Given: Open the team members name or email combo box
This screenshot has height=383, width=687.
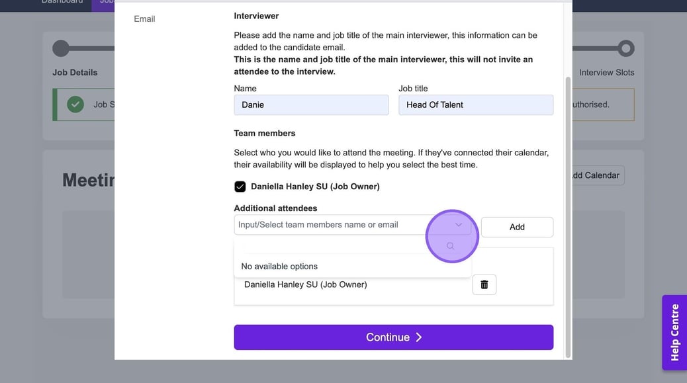Looking at the screenshot, I should pyautogui.click(x=344, y=225).
